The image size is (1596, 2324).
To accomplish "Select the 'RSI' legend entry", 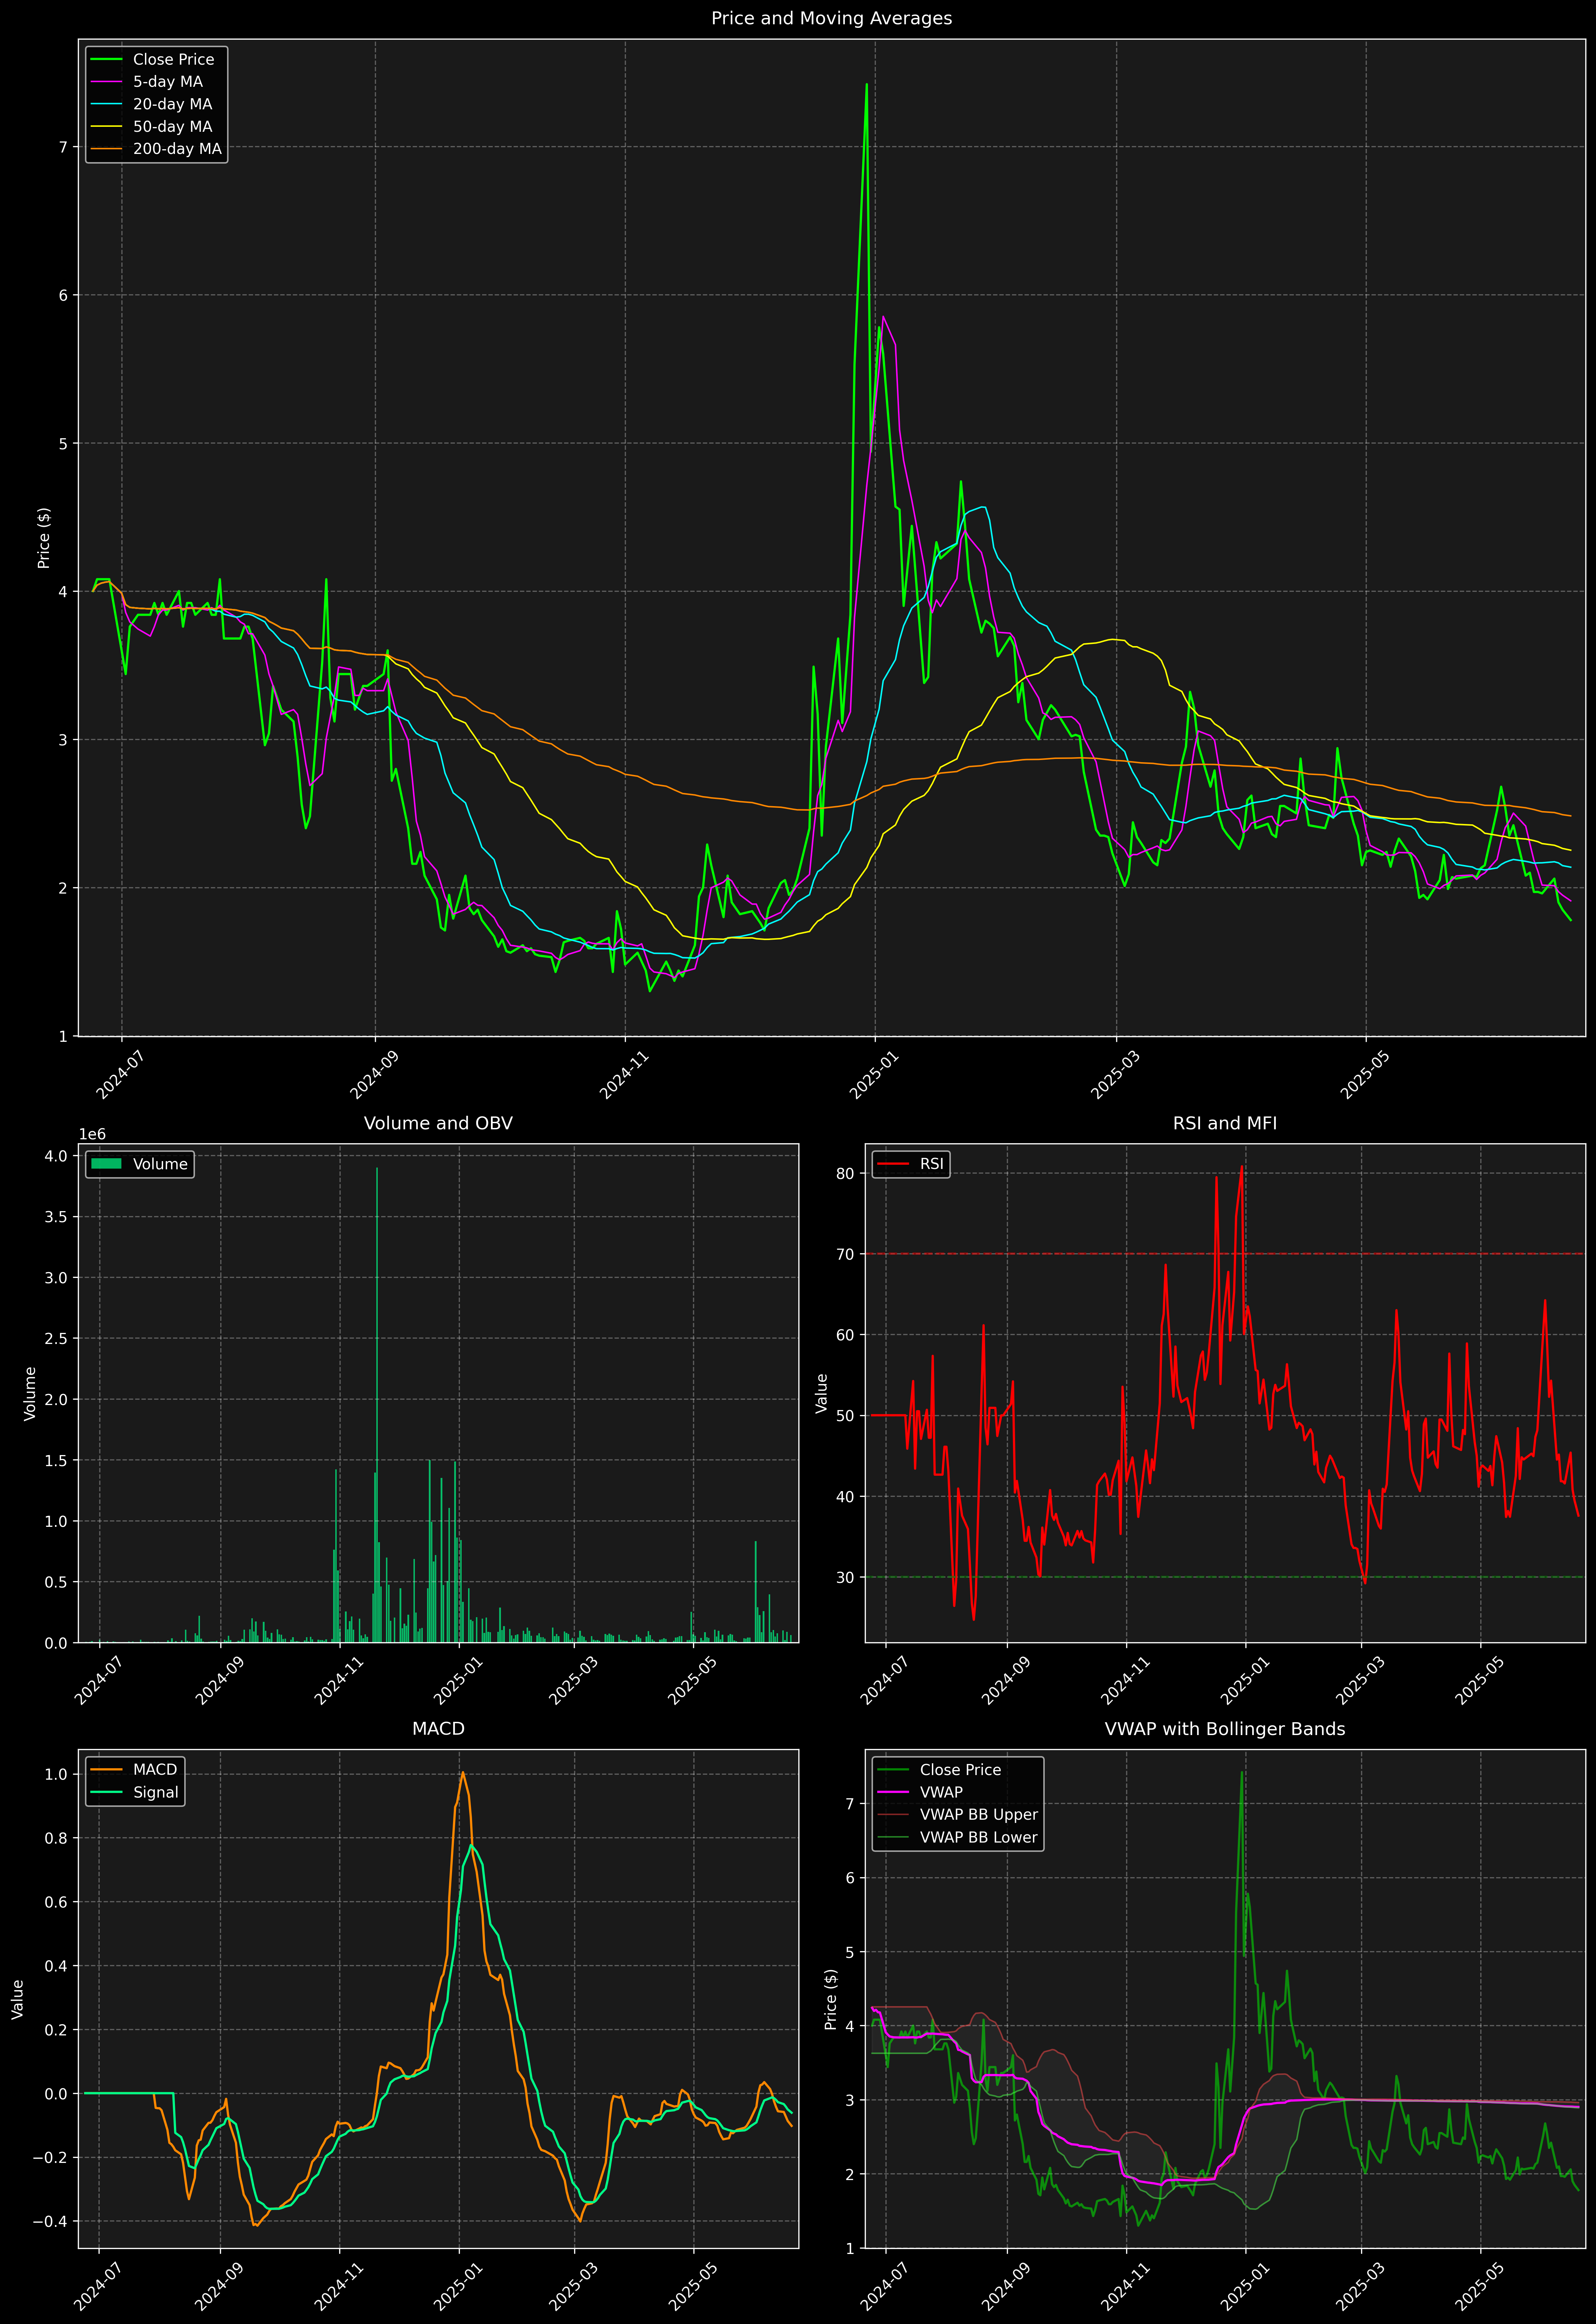I will 931,1164.
